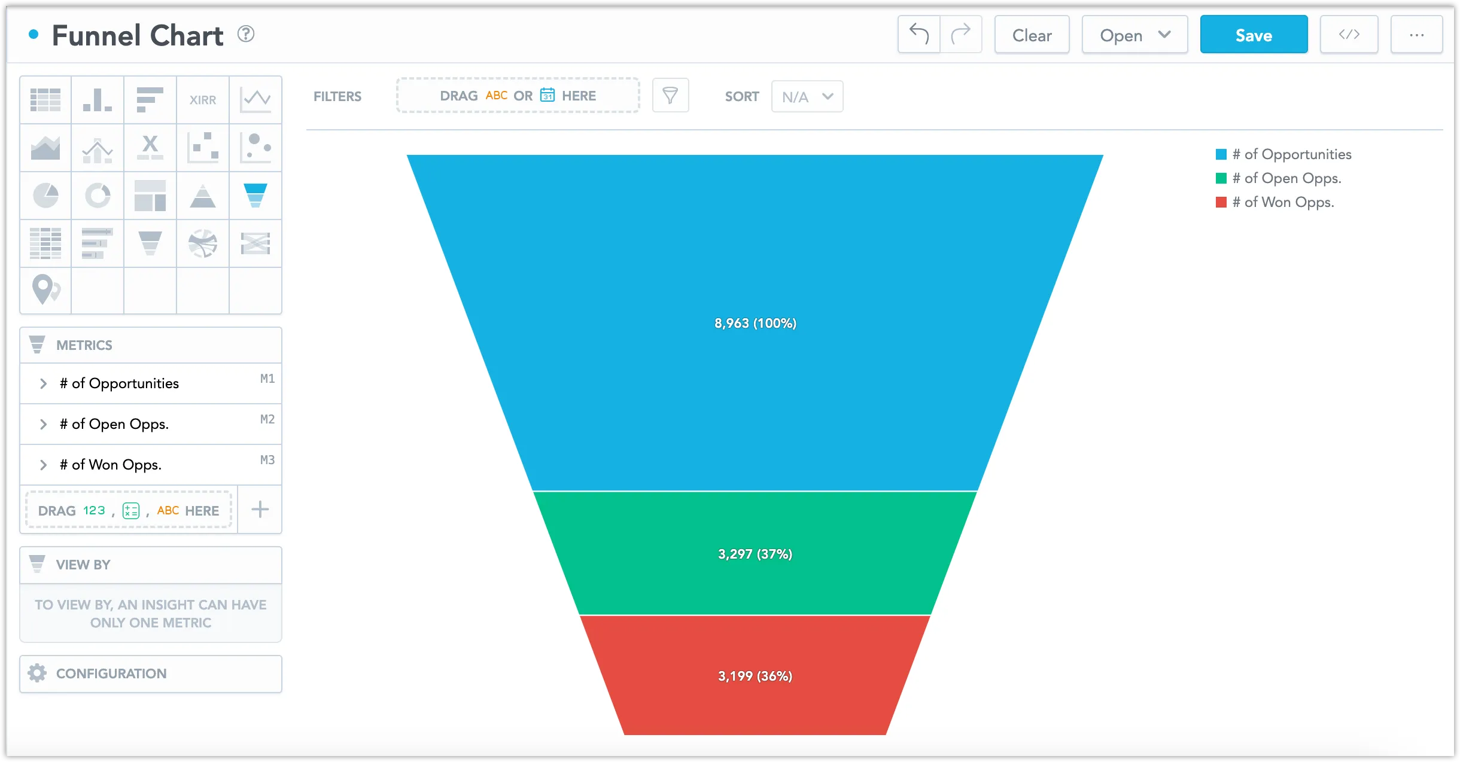This screenshot has width=1460, height=762.
Task: Select the Line chart icon
Action: (x=255, y=99)
